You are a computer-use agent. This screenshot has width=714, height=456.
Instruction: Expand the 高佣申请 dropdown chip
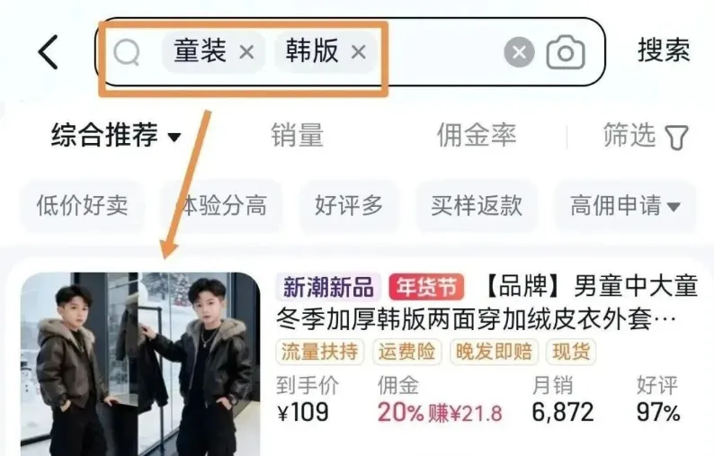tap(625, 205)
